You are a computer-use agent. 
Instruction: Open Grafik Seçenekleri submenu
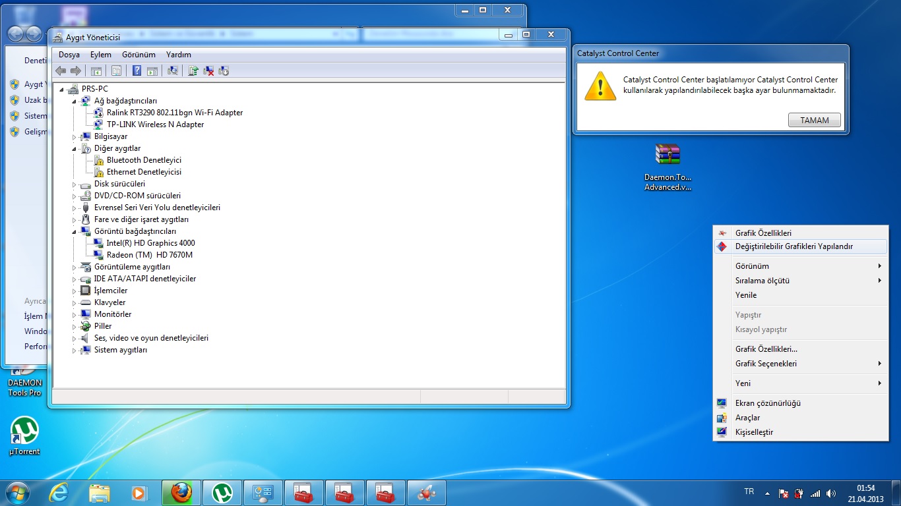(x=801, y=364)
